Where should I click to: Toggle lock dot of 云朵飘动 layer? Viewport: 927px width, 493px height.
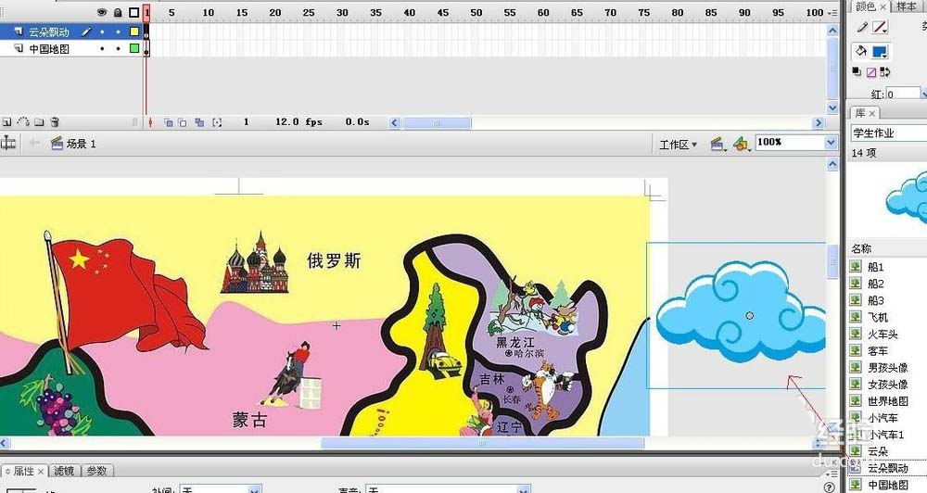point(118,32)
